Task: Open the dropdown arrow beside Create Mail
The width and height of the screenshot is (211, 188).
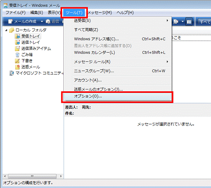Action: 42,21
